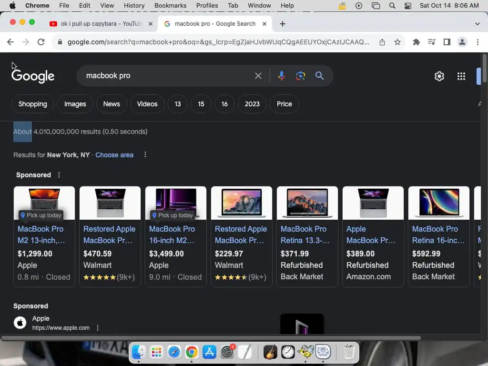Click the Choose area link

(x=114, y=155)
